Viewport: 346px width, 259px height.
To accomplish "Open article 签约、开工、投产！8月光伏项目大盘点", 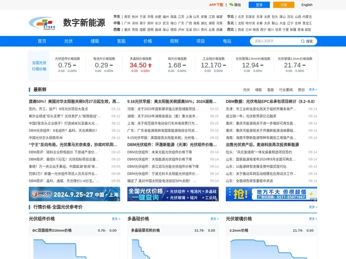I will pyautogui.click(x=58, y=109).
